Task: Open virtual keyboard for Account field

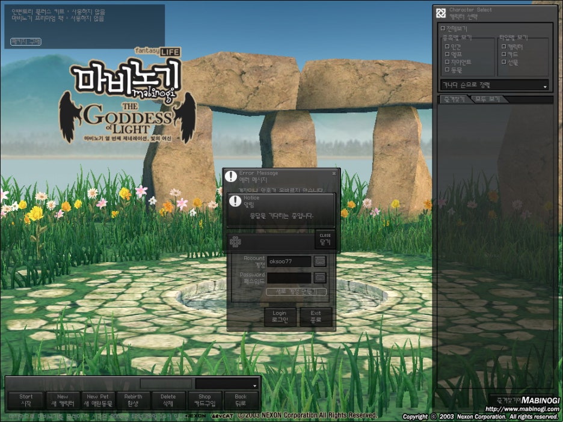Action: (320, 261)
